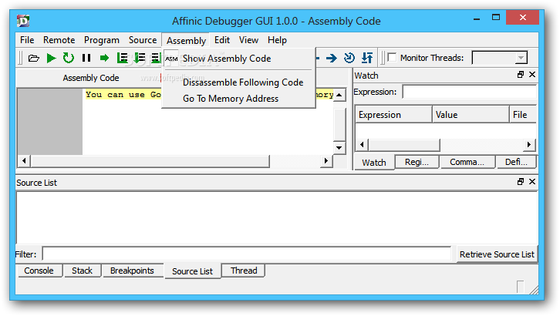Close the Watch panel
This screenshot has height=316, width=560.
click(x=532, y=75)
